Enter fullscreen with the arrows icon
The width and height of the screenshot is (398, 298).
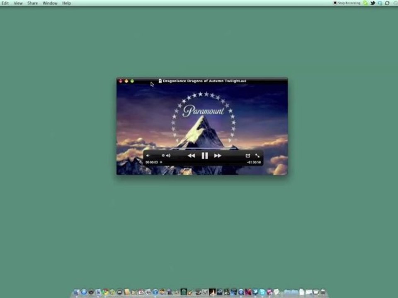[257, 156]
